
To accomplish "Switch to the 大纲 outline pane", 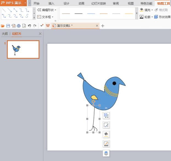I will point(5,34).
